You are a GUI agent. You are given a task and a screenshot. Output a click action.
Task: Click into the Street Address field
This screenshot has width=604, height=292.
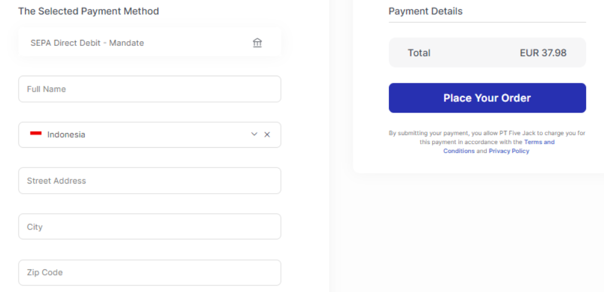click(149, 181)
